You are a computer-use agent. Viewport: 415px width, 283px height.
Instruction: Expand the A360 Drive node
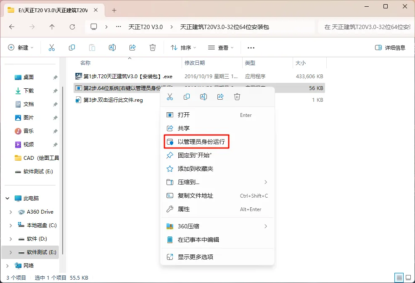tap(11, 212)
